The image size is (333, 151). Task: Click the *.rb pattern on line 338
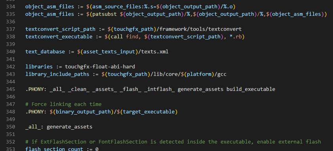click(235, 37)
